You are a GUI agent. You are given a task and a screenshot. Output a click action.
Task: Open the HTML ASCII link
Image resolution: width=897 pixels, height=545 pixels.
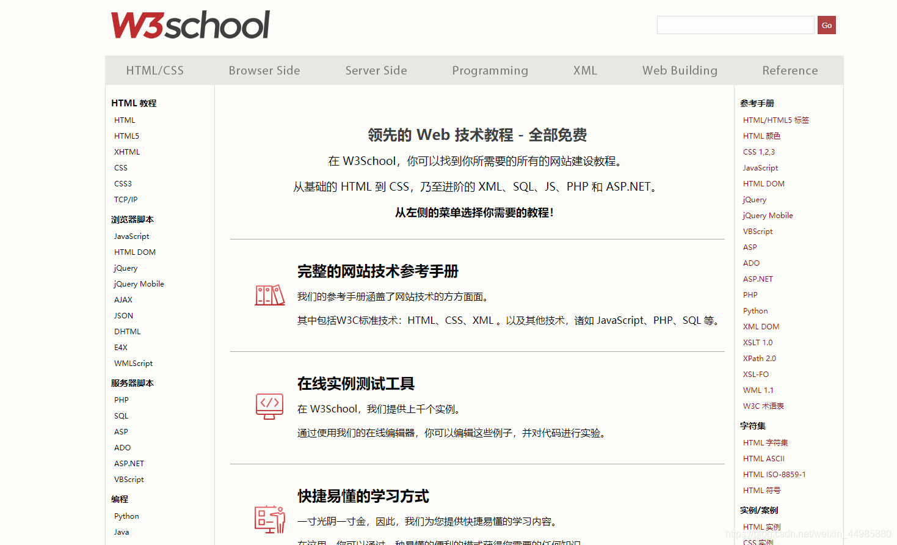tap(764, 459)
